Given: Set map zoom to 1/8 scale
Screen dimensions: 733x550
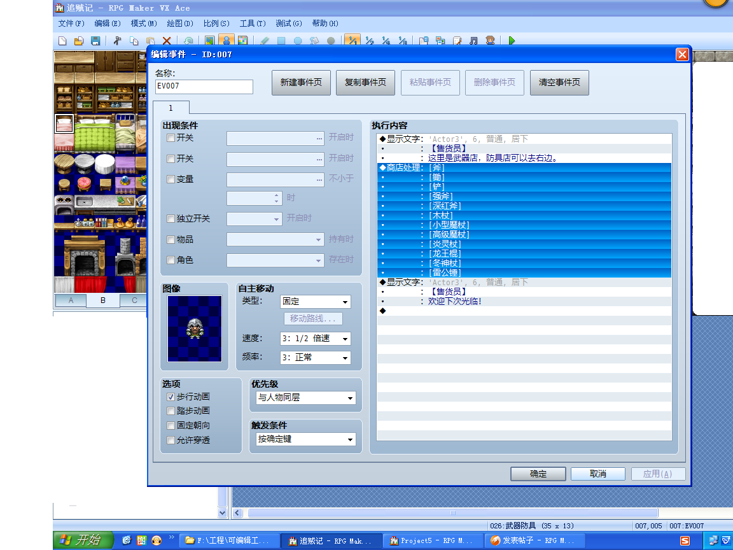Looking at the screenshot, I should click(x=402, y=41).
